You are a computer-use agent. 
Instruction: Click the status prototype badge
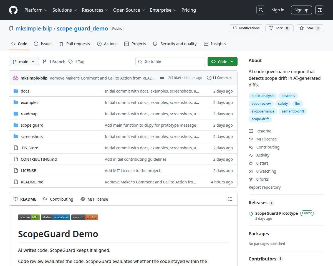(56, 217)
